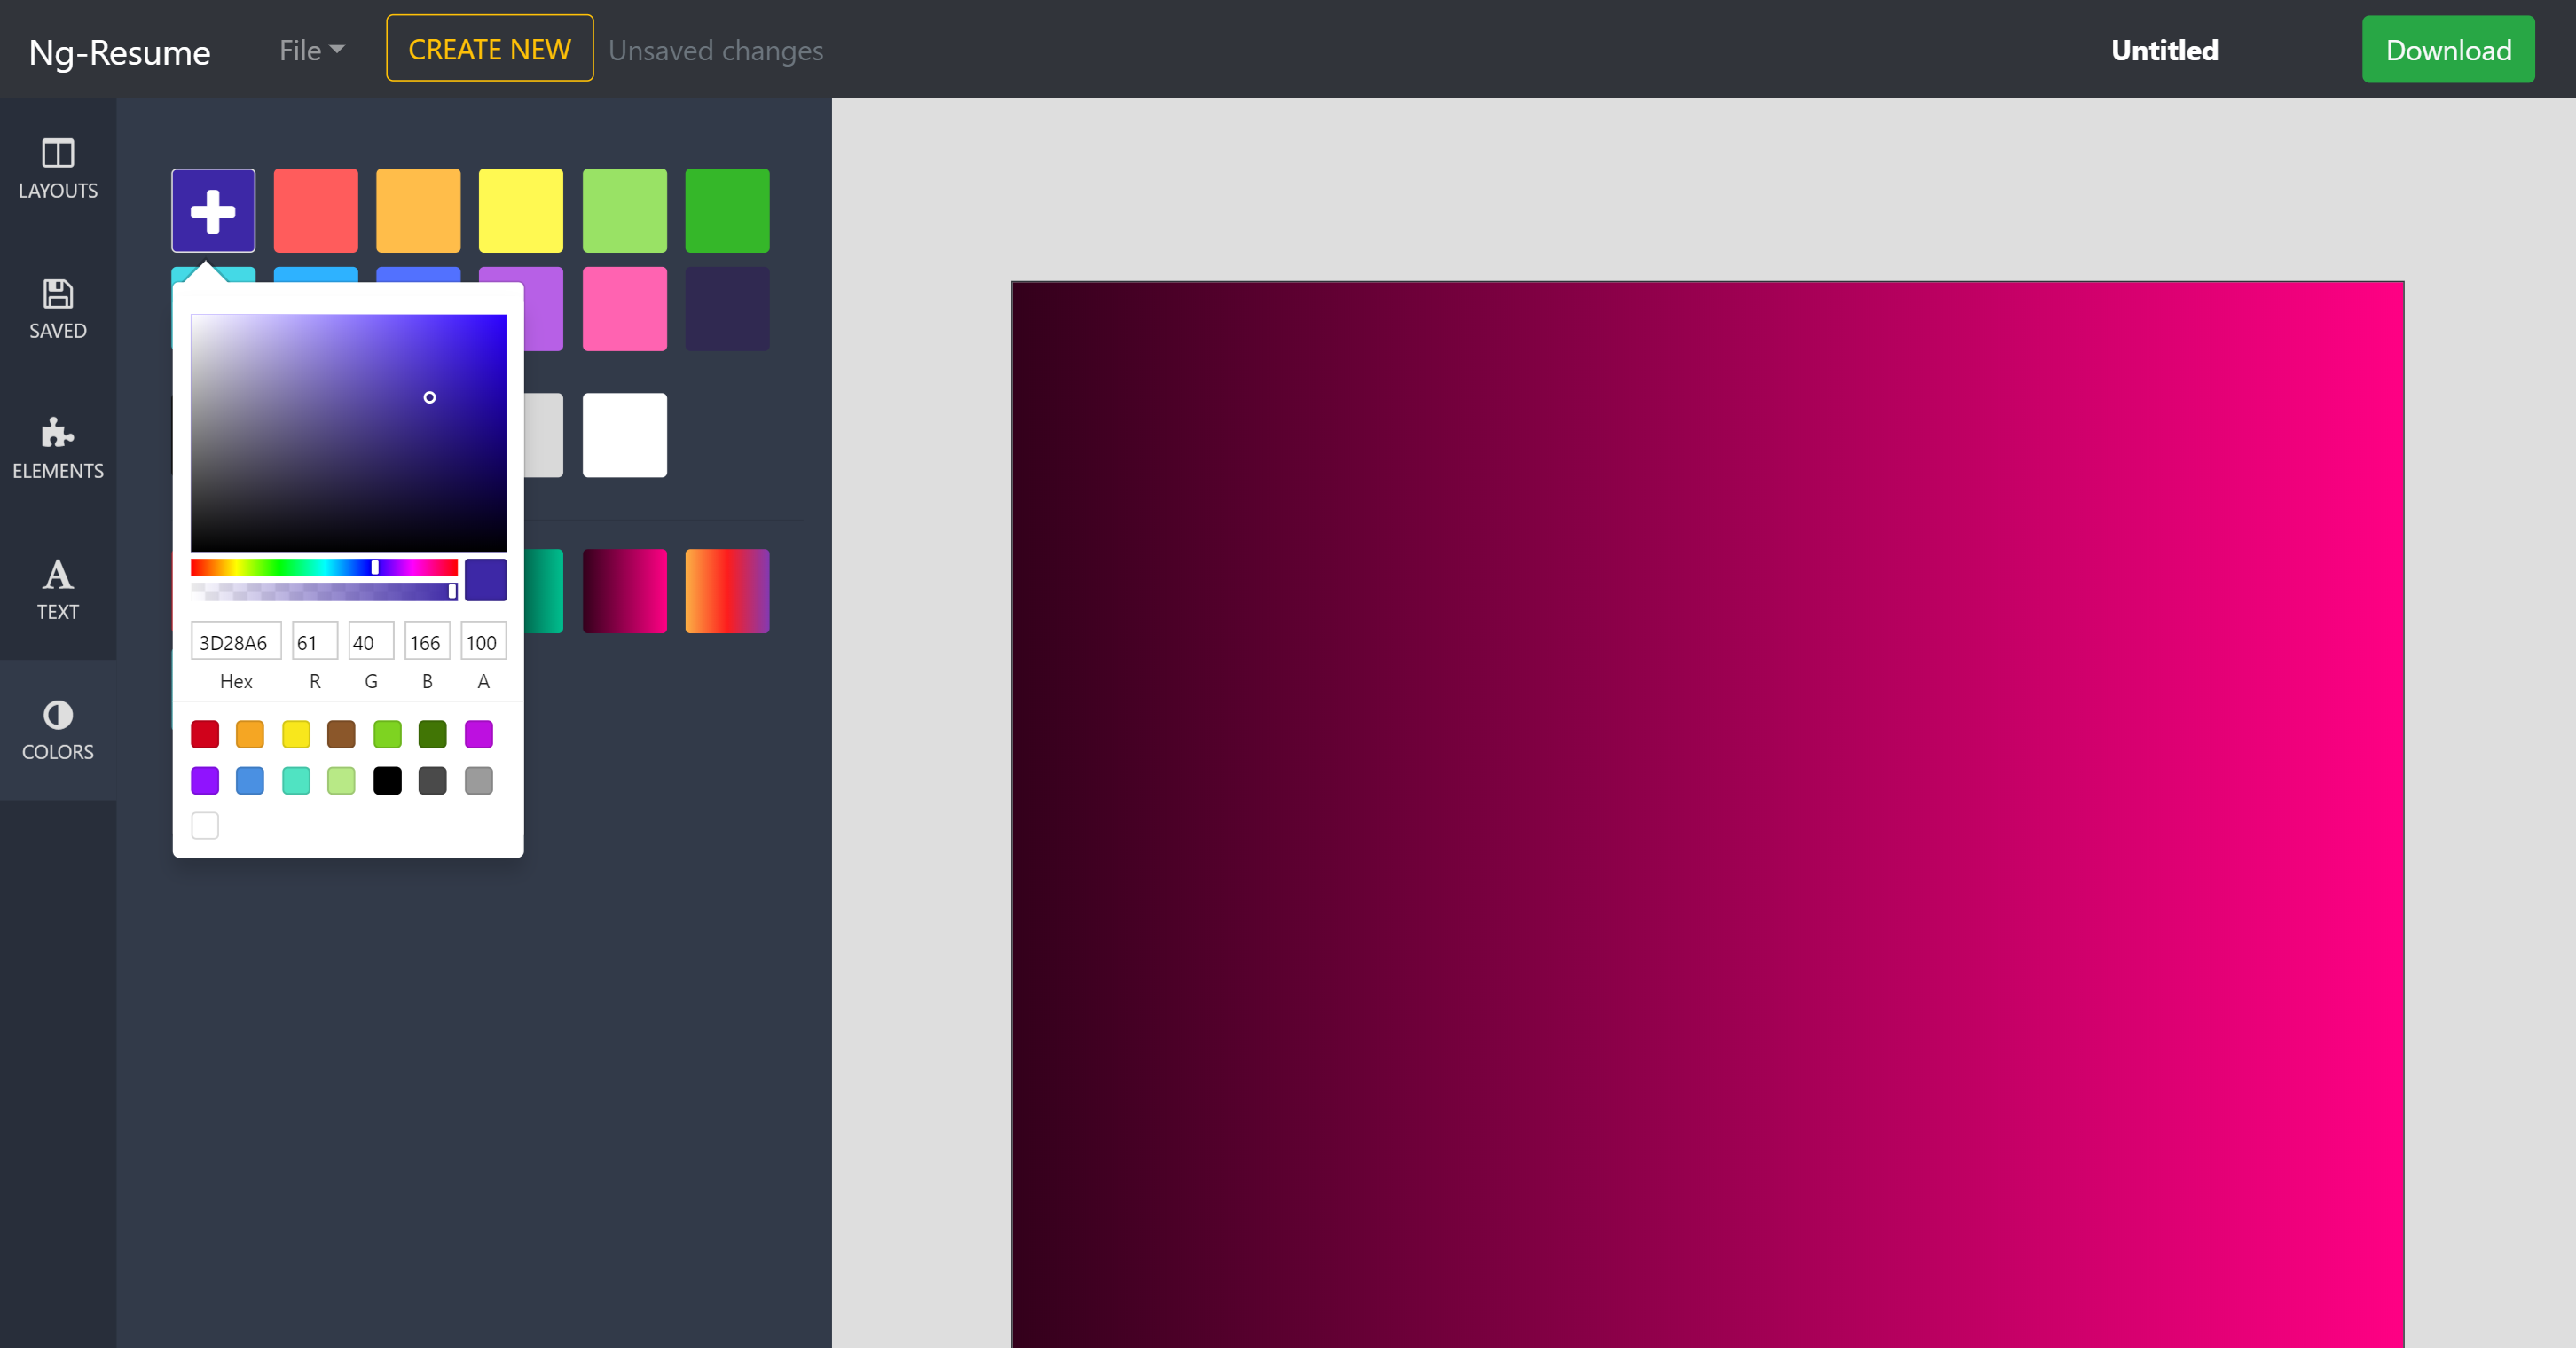The image size is (2576, 1348).
Task: Click the Untitled document title
Action: click(2164, 50)
